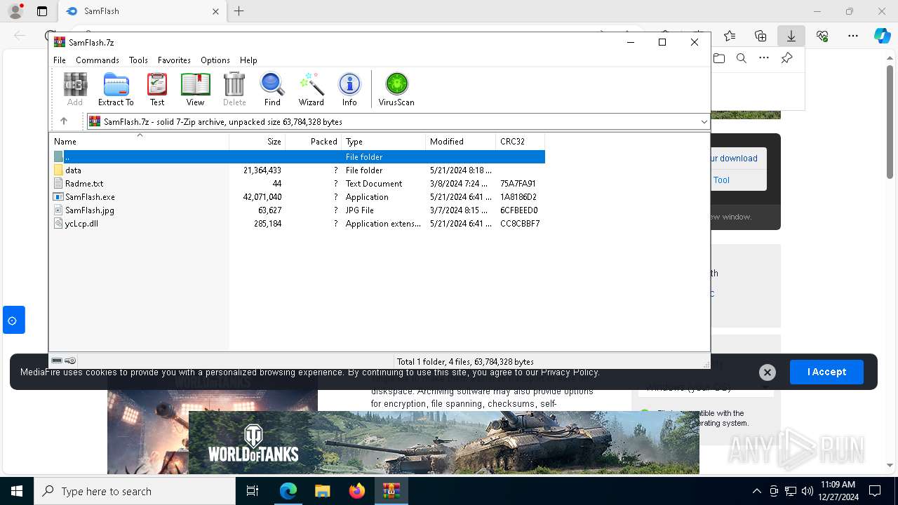
Task: Open the Edge Downloads icon
Action: pos(791,36)
